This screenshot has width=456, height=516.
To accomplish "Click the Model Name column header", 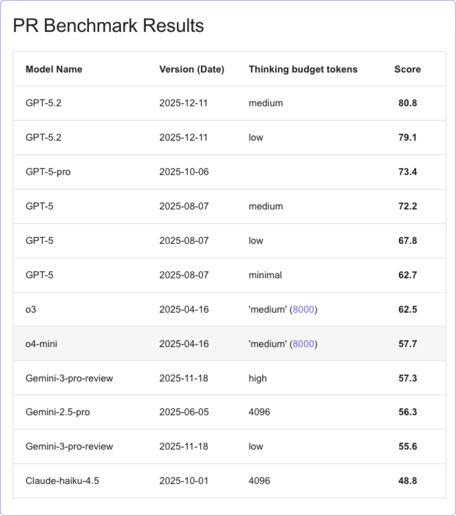I will (x=54, y=69).
